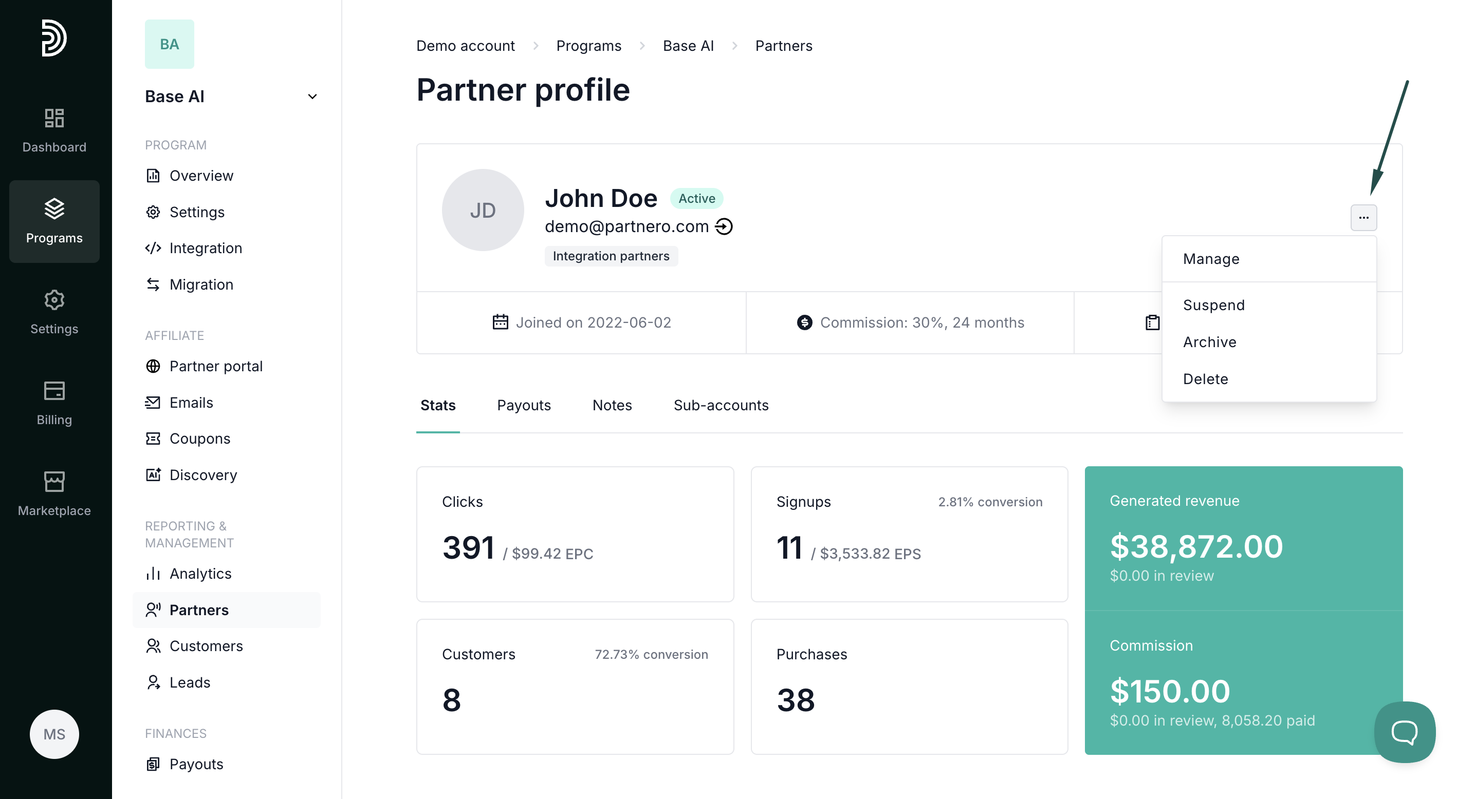Click the MS user avatar

54,734
